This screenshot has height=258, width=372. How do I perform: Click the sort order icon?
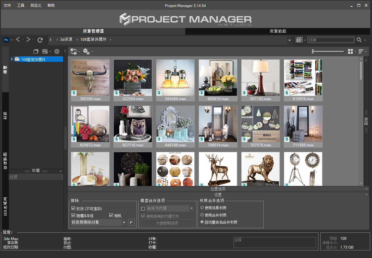coord(361,51)
